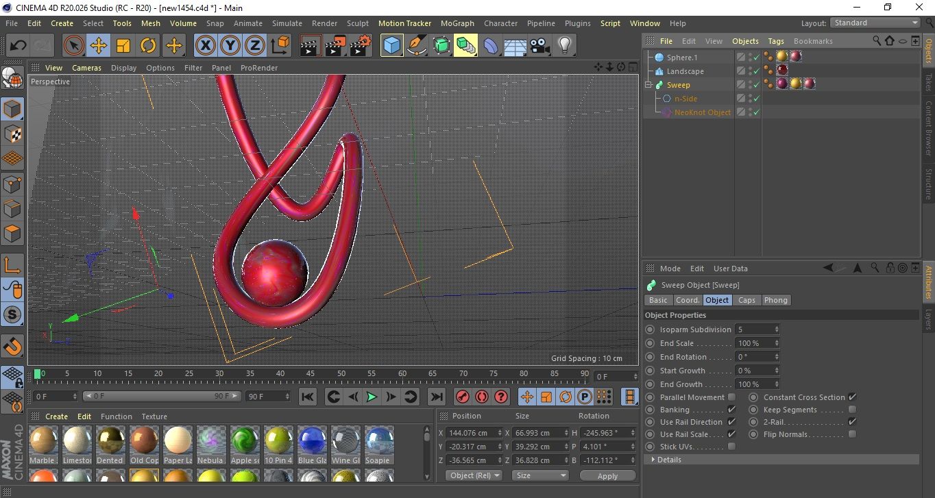Enable the Parallel Movement checkbox
The height and width of the screenshot is (498, 935).
click(x=731, y=397)
